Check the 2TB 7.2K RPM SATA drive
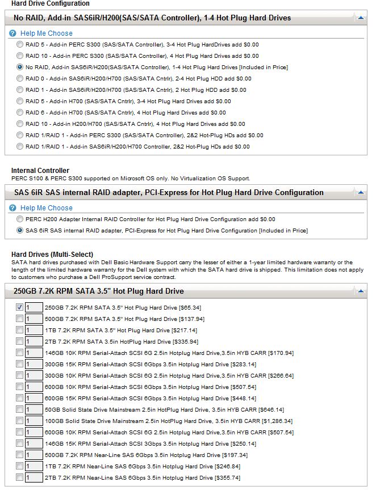376x495 pixels. tap(20, 341)
